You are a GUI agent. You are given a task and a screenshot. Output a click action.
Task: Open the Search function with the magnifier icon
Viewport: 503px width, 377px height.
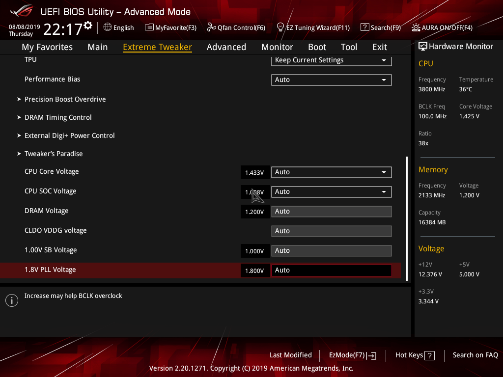(x=381, y=27)
